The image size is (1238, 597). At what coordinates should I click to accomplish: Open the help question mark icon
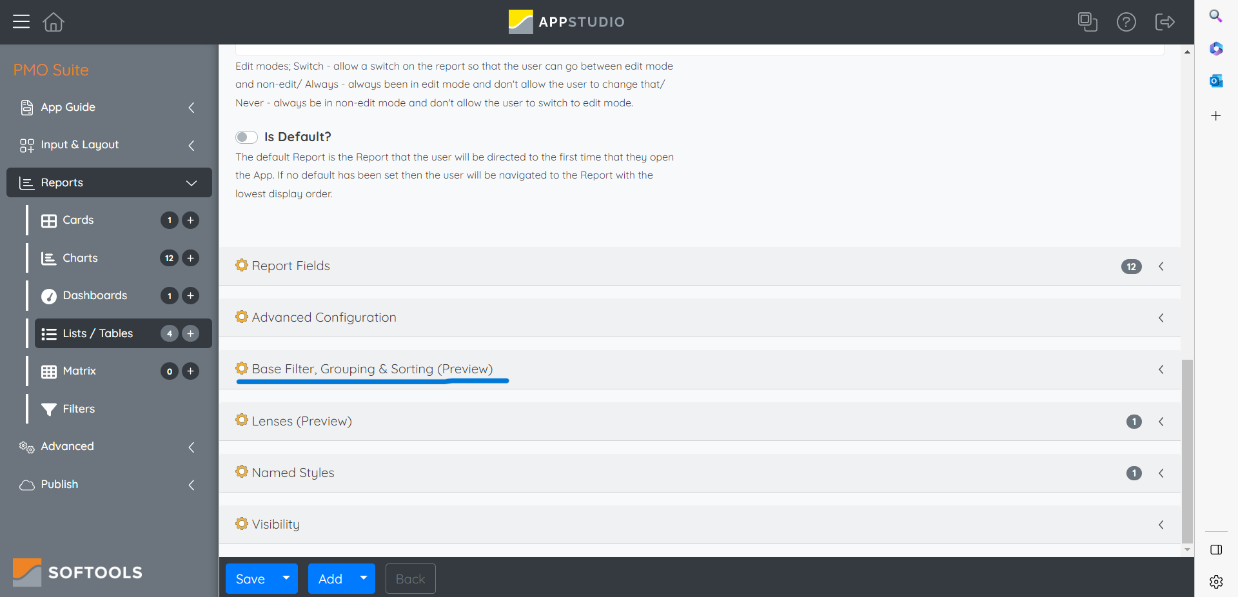pos(1126,22)
